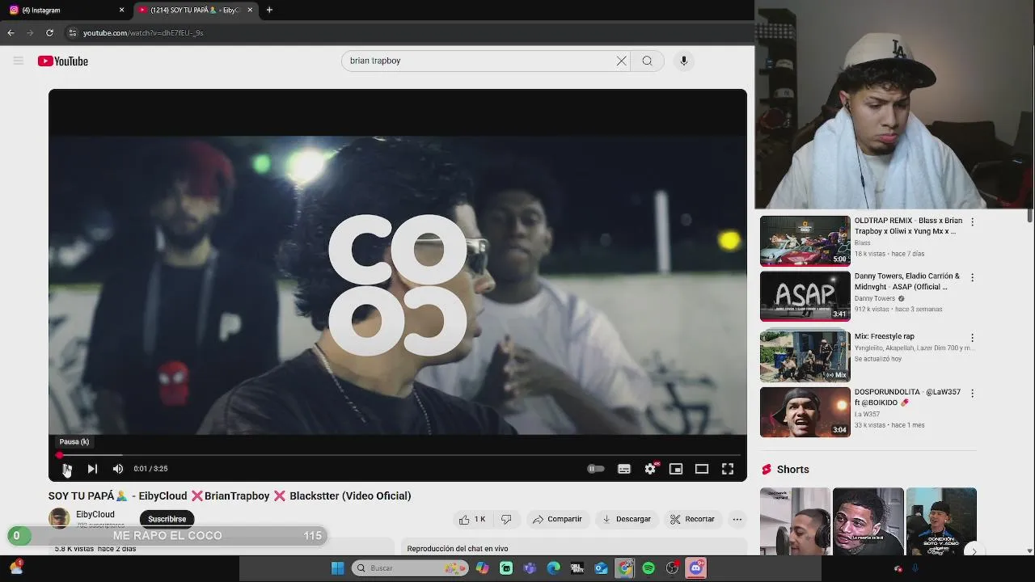Close the YouTube browser tab
This screenshot has width=1035, height=582.
pos(250,10)
